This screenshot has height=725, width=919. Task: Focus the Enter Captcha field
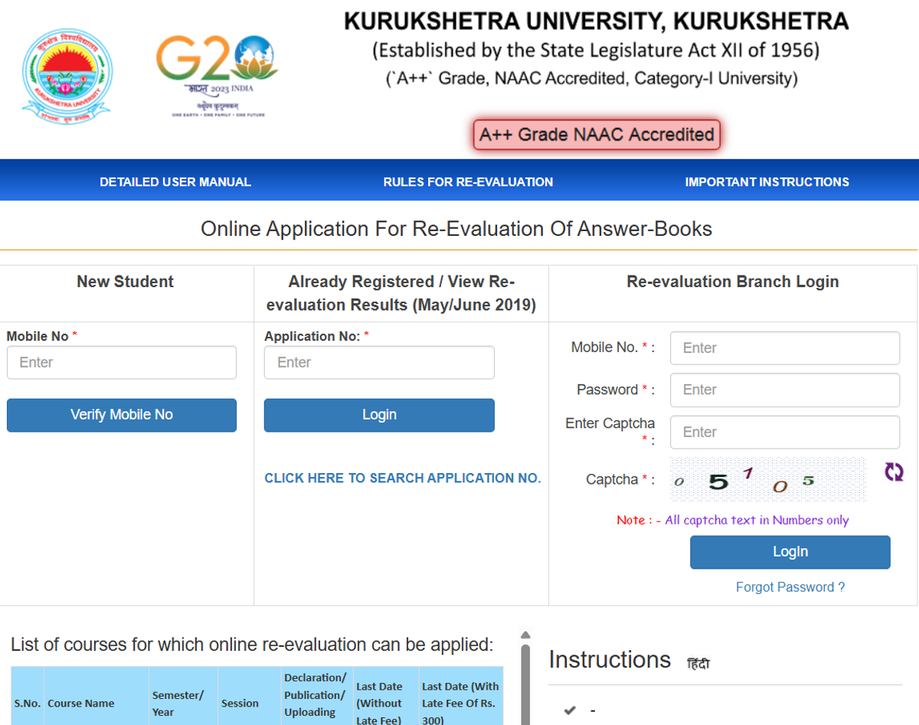click(785, 432)
